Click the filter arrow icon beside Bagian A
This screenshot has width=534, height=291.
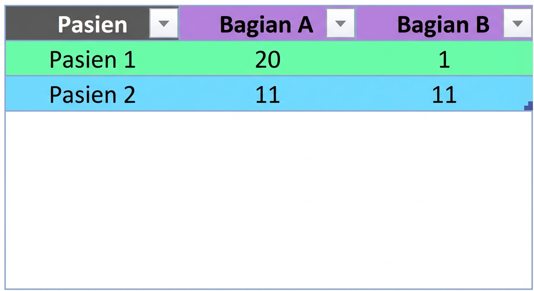(x=340, y=23)
